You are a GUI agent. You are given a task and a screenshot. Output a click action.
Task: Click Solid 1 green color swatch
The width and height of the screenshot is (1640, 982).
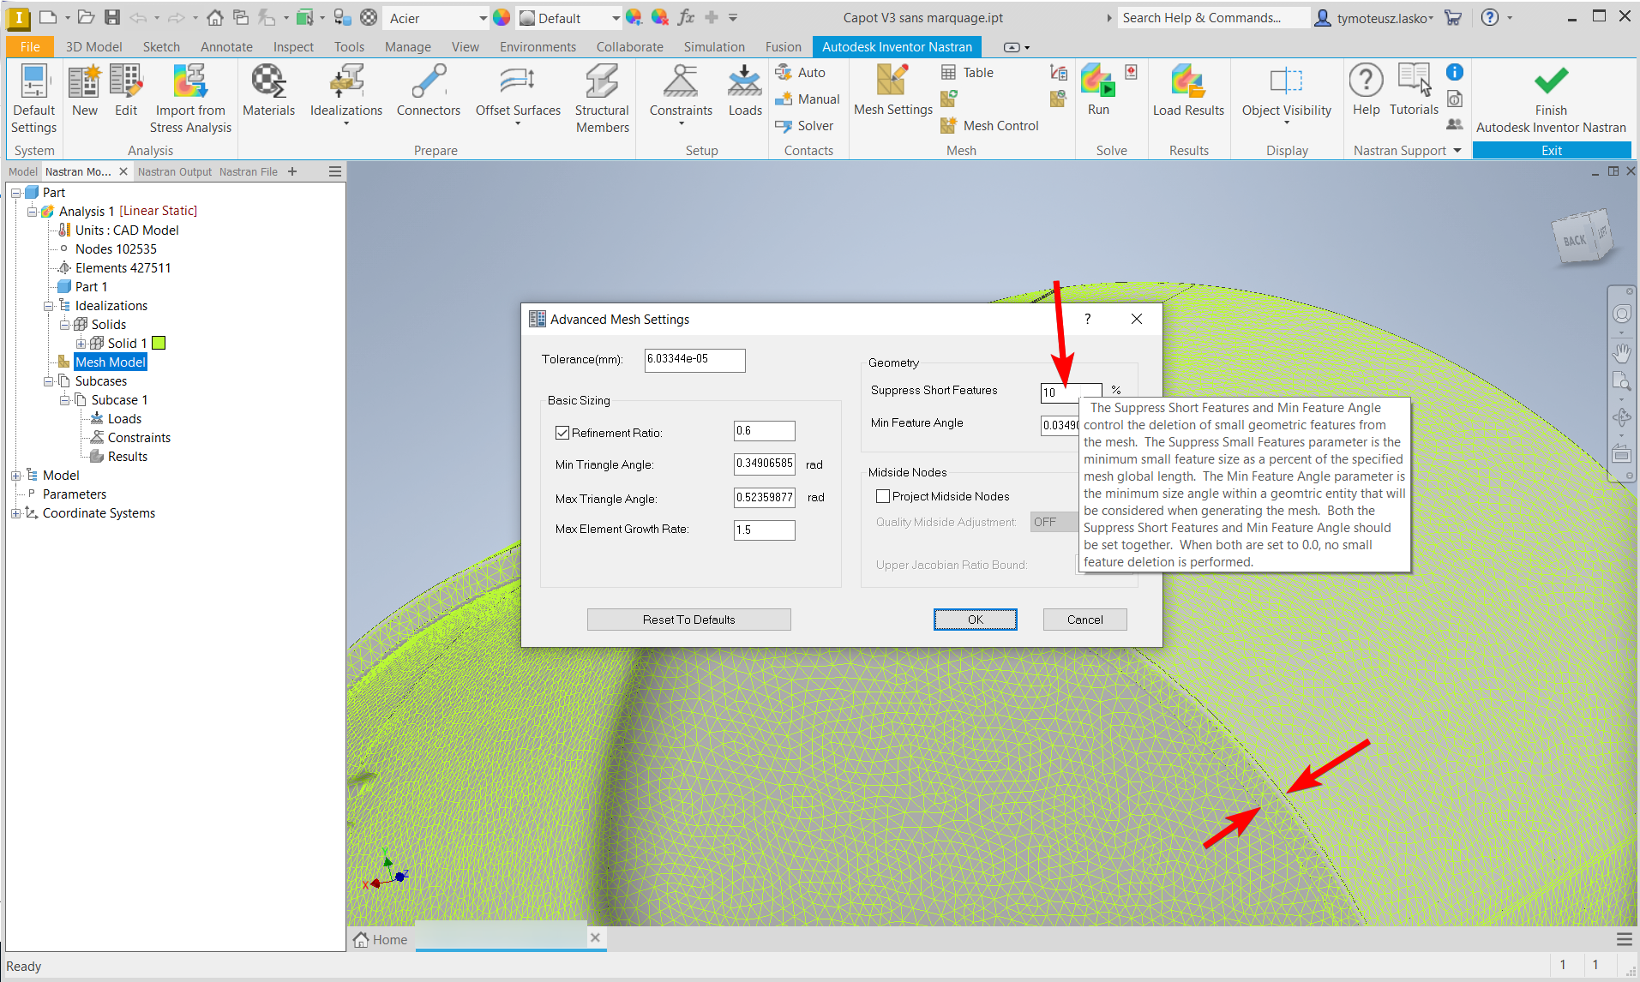pos(159,344)
